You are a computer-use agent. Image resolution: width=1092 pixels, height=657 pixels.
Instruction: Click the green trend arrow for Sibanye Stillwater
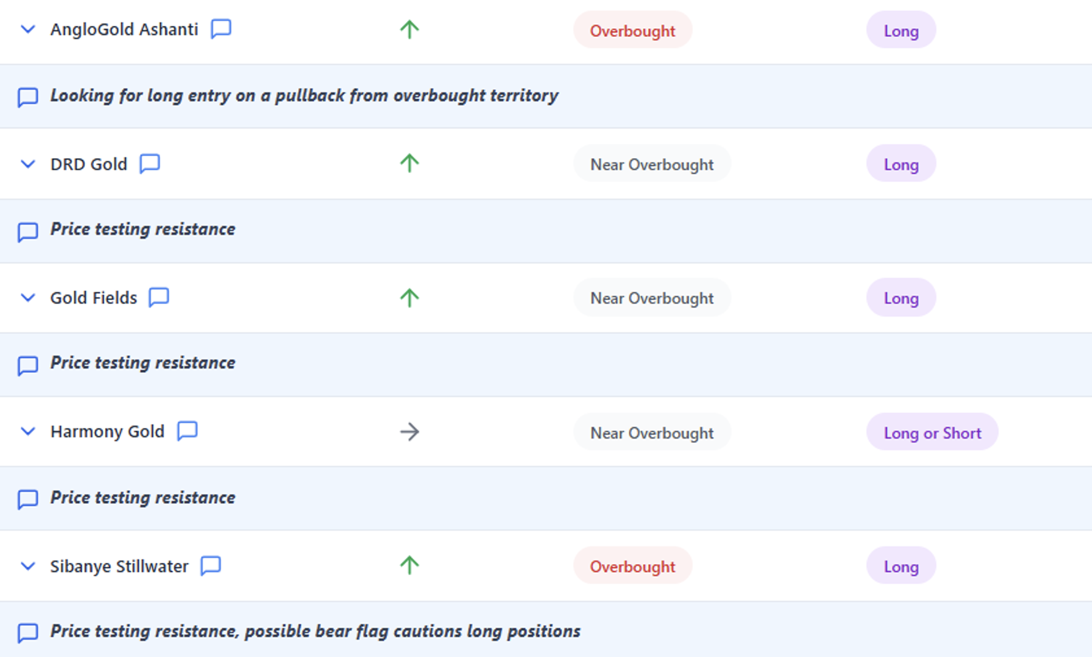pyautogui.click(x=410, y=565)
